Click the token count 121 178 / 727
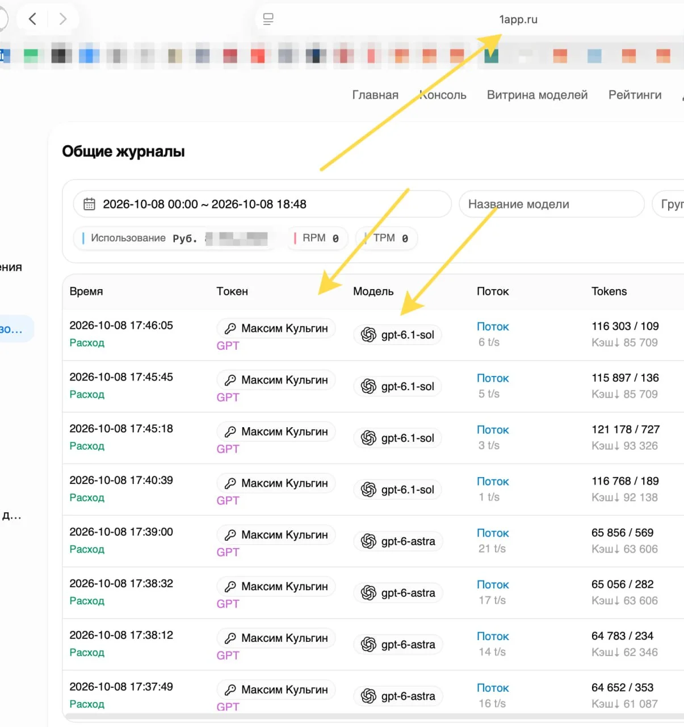Viewport: 684px width, 727px height. pos(626,429)
